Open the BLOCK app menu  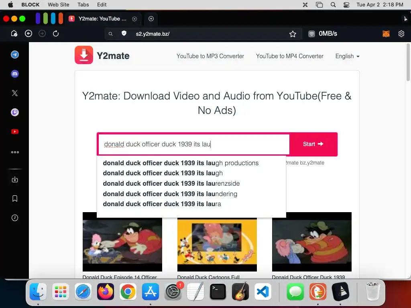tap(31, 4)
